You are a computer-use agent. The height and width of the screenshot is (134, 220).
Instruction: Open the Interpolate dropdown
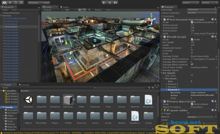(202, 10)
